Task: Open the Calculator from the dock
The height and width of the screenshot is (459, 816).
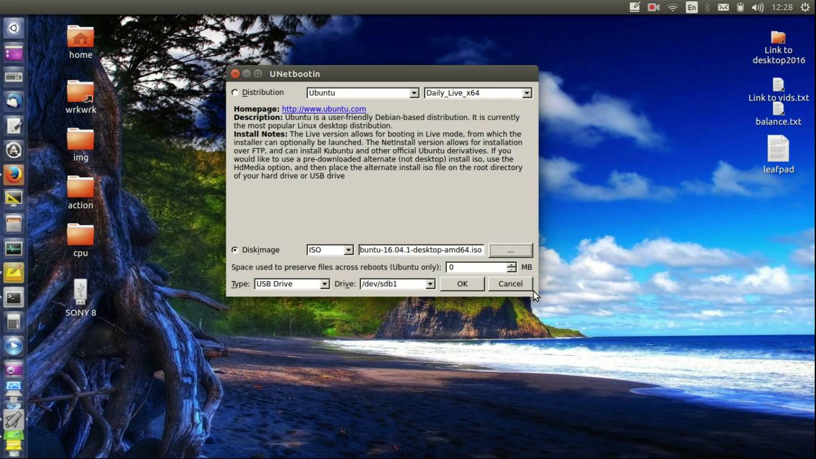Action: pyautogui.click(x=14, y=322)
